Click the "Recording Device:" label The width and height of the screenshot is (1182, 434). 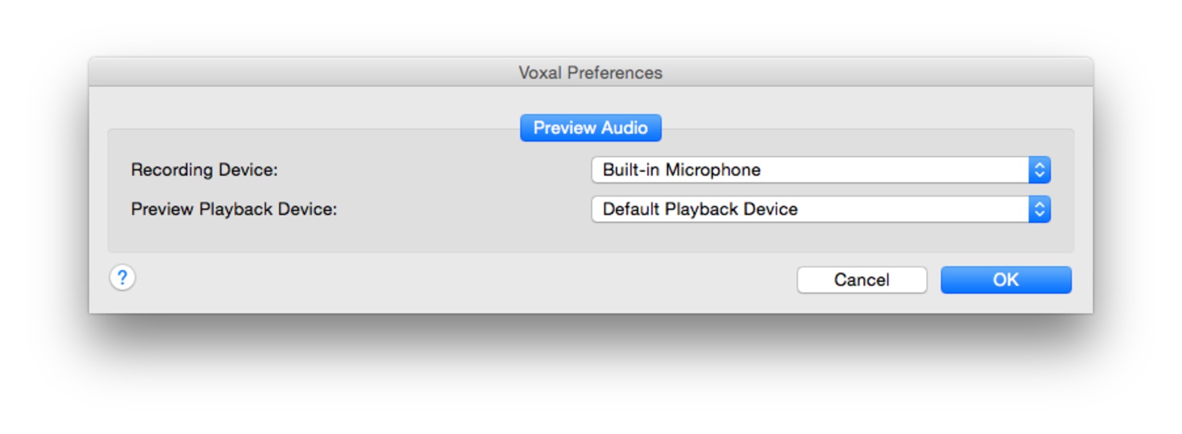point(204,170)
